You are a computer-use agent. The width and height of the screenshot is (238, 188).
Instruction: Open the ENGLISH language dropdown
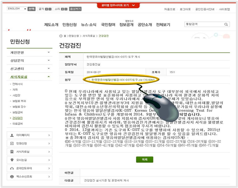pyautogui.click(x=17, y=9)
